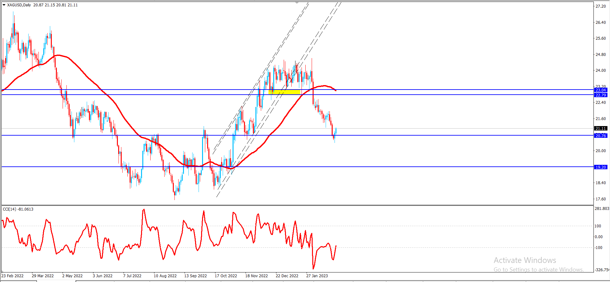Click the XAGUSD,Daily chart title text
610x282 pixels.
[x=19, y=5]
